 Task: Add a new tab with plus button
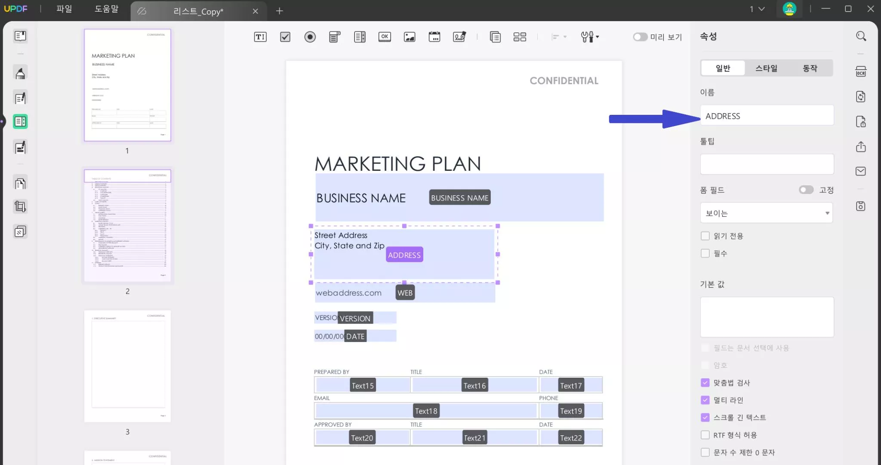(x=280, y=11)
